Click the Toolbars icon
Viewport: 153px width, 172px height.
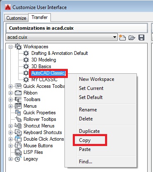coord(18,99)
